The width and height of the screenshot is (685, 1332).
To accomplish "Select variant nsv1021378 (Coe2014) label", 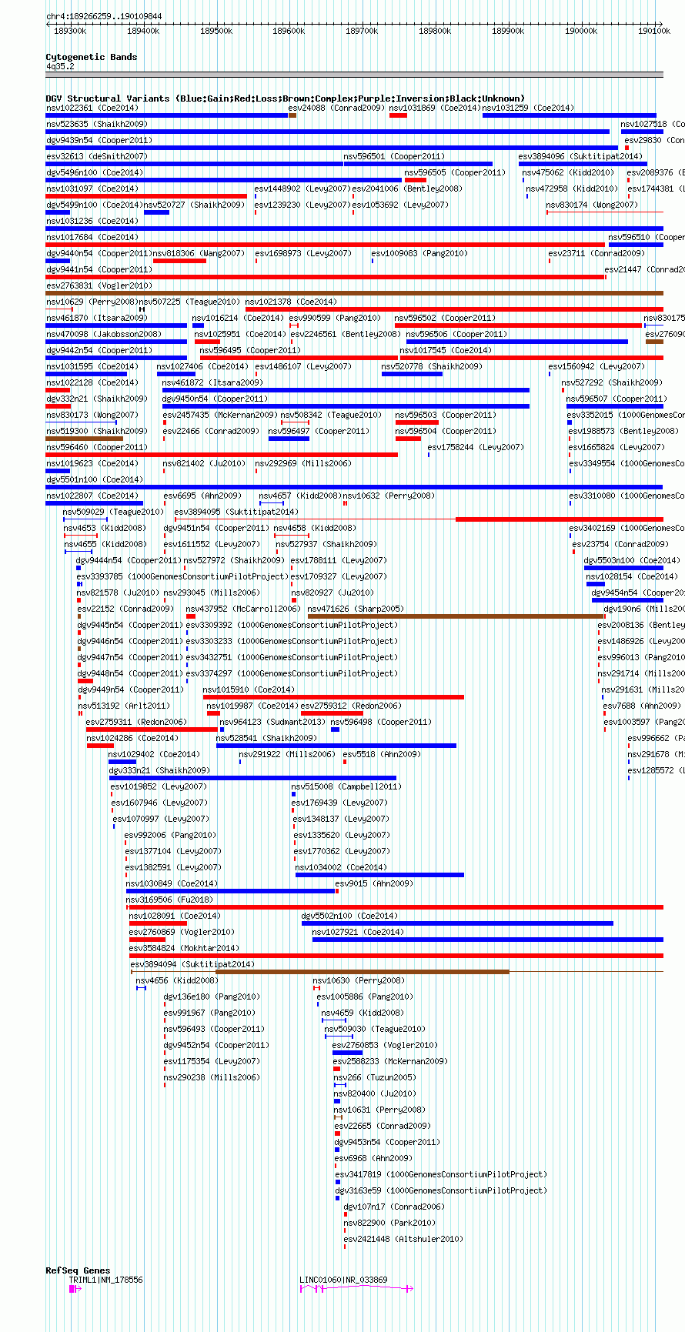I will click(x=292, y=302).
